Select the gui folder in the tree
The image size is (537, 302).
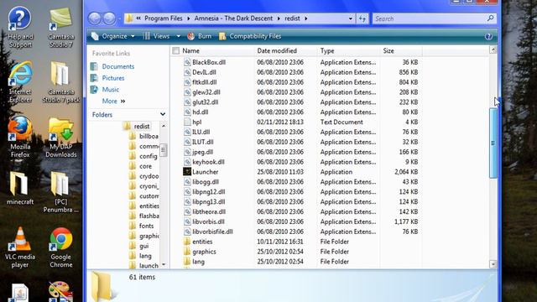(143, 246)
